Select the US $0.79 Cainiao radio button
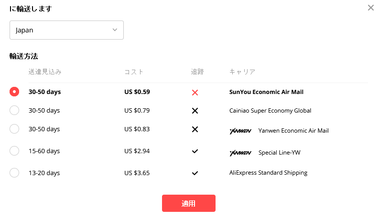 tap(14, 110)
